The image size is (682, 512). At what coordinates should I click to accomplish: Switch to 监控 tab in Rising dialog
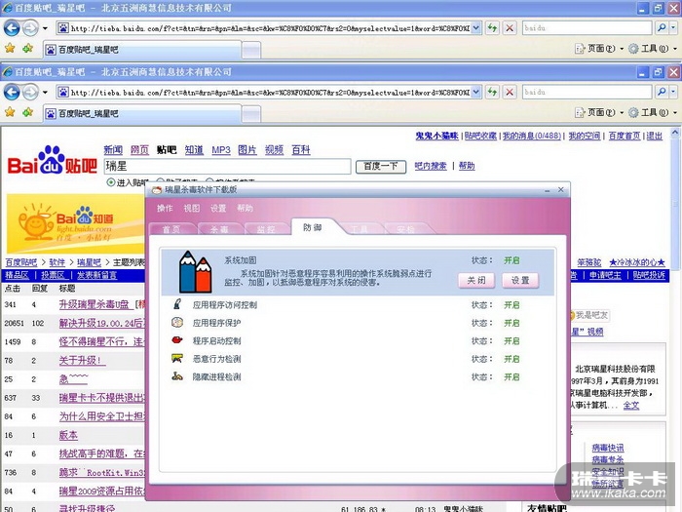(266, 229)
